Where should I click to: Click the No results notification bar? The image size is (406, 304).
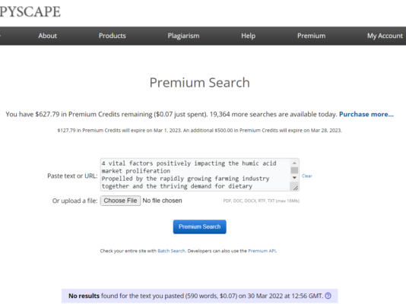click(x=200, y=296)
